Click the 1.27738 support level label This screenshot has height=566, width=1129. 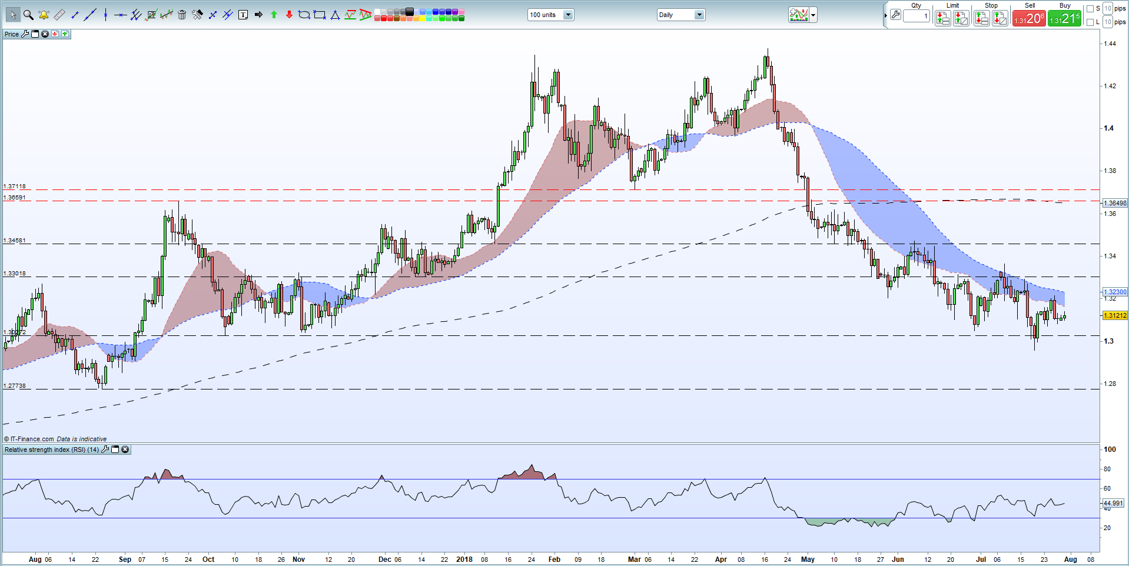pyautogui.click(x=15, y=386)
